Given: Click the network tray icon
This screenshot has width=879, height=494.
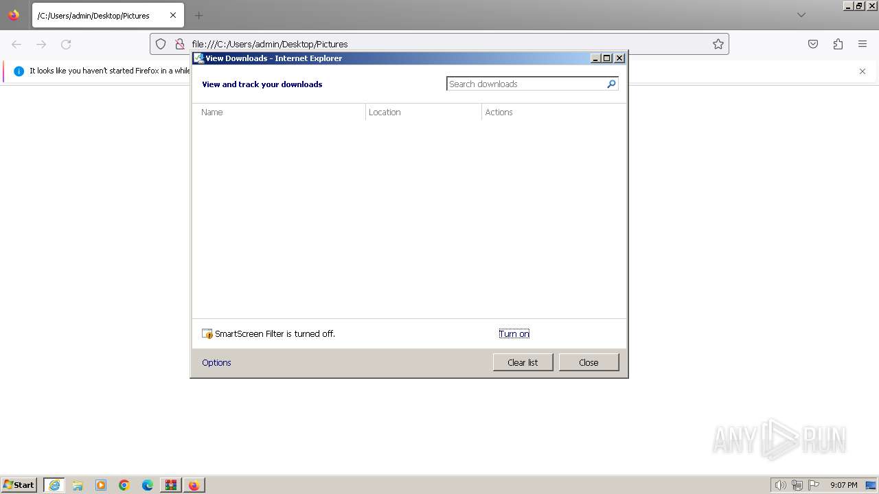Looking at the screenshot, I should (797, 485).
